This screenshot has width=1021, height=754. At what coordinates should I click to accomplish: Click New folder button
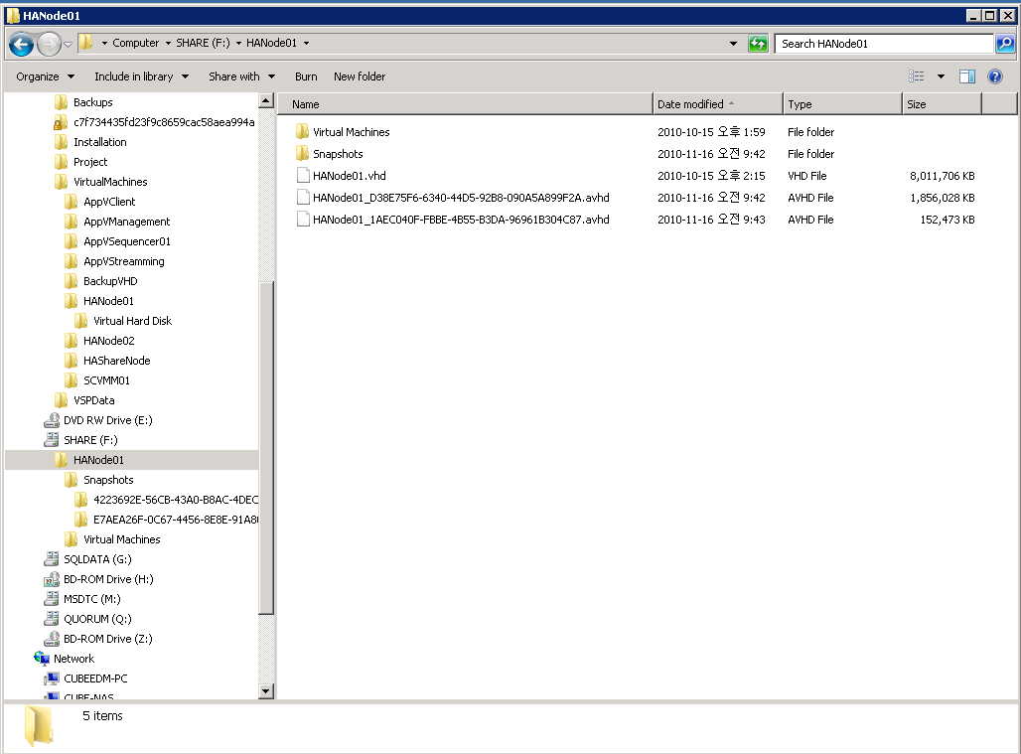(x=360, y=76)
